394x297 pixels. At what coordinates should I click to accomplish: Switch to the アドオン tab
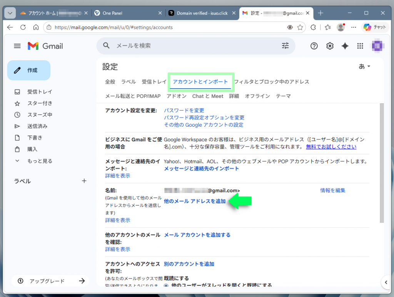(x=176, y=96)
